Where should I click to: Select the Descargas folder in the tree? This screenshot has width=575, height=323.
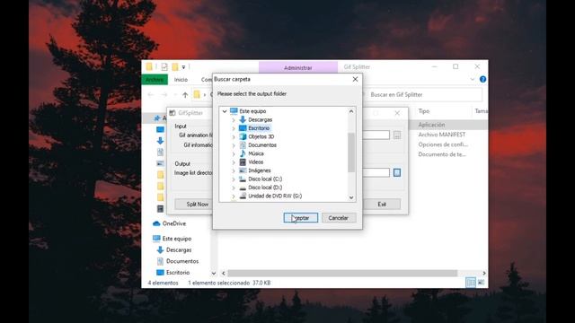tap(260, 119)
